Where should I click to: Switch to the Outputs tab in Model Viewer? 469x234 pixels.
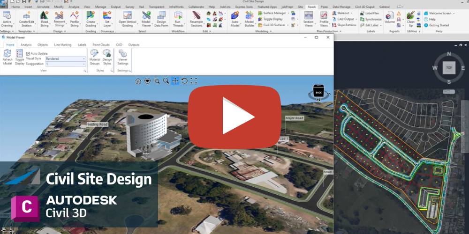coord(134,45)
